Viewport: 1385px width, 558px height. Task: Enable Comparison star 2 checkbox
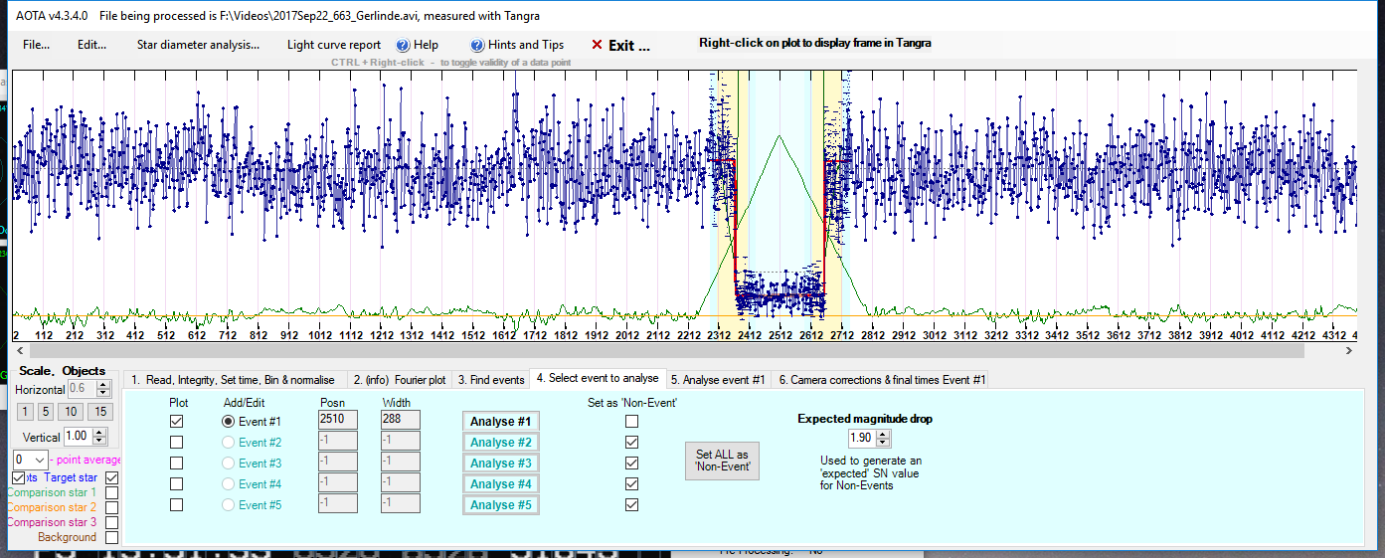pyautogui.click(x=111, y=507)
